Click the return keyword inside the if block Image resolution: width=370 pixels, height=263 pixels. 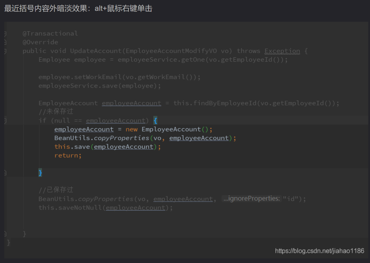pos(67,155)
